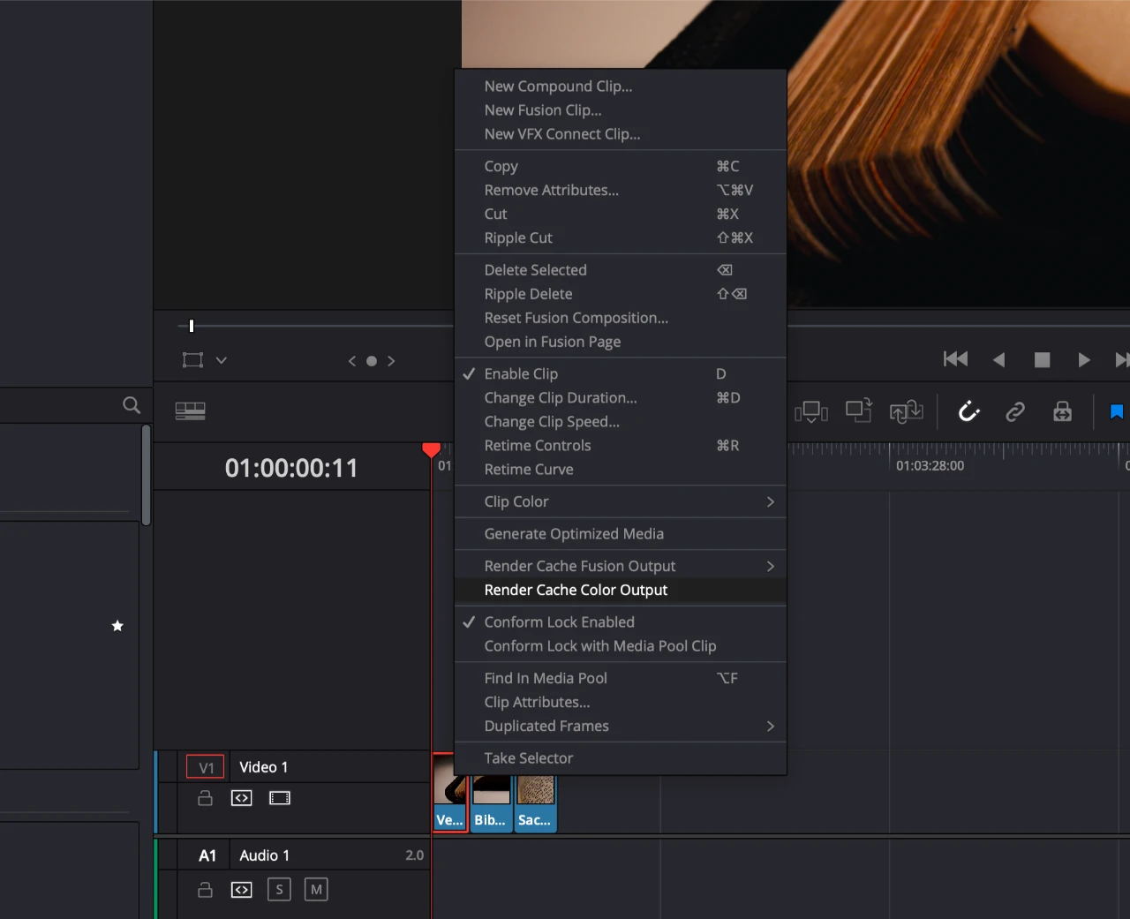This screenshot has height=919, width=1130.
Task: Click the blue flag marker icon
Action: 1116,411
